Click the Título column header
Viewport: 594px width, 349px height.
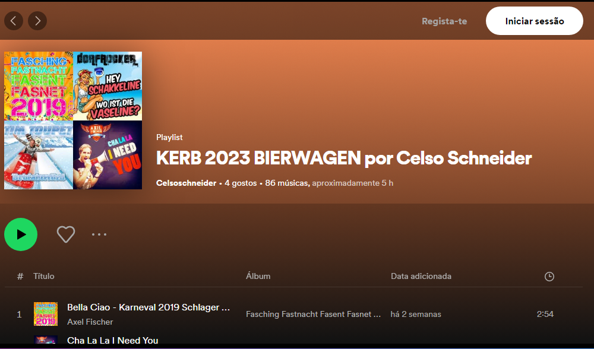coord(44,276)
